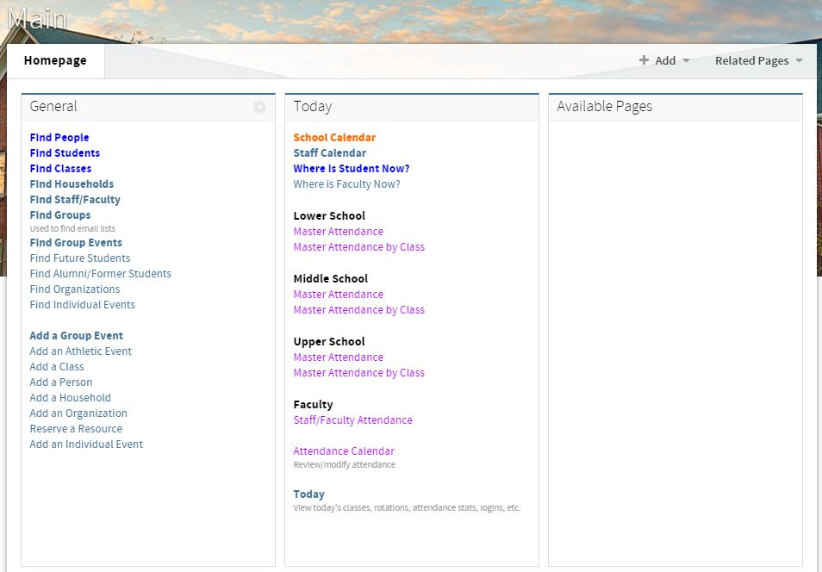Open the Attendance Calendar to review attendance
Viewport: 822px width, 572px height.
(343, 451)
